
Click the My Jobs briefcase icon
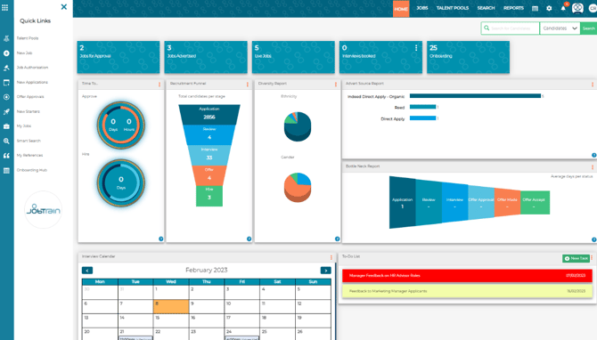6,126
